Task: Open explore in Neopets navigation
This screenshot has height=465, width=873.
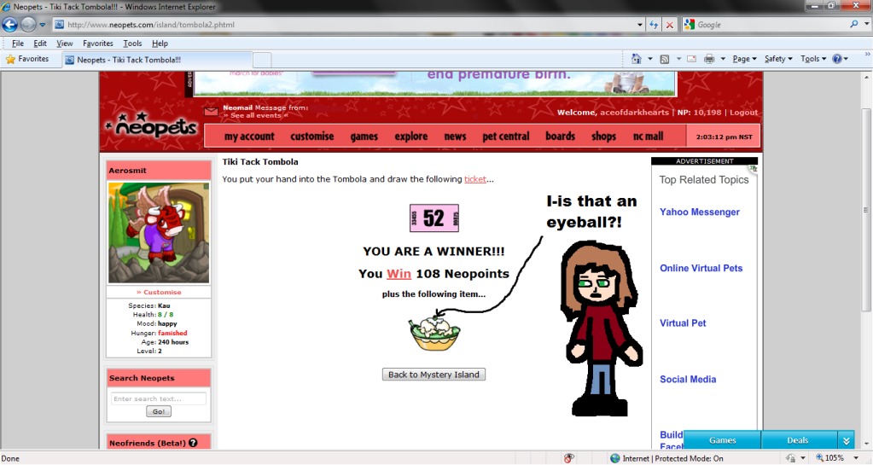Action: (410, 137)
